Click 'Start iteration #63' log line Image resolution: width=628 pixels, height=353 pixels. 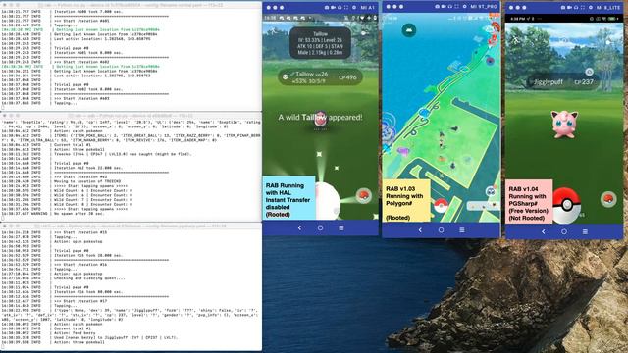pyautogui.click(x=80, y=176)
